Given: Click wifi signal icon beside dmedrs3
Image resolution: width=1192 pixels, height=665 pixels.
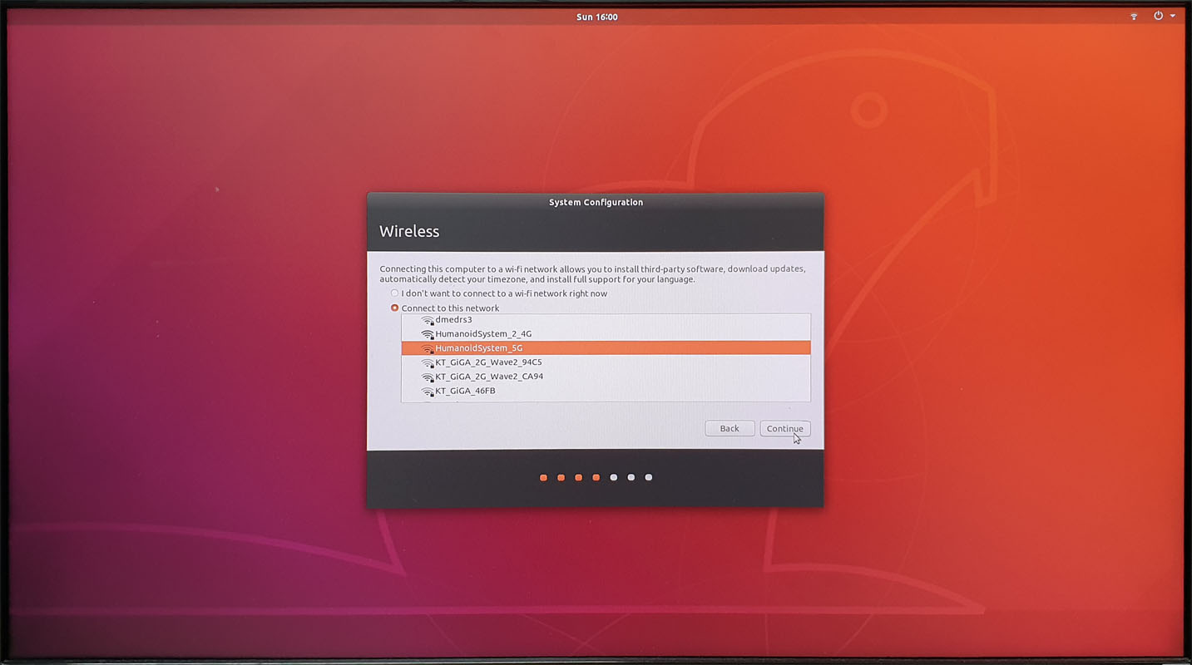Looking at the screenshot, I should click(428, 320).
